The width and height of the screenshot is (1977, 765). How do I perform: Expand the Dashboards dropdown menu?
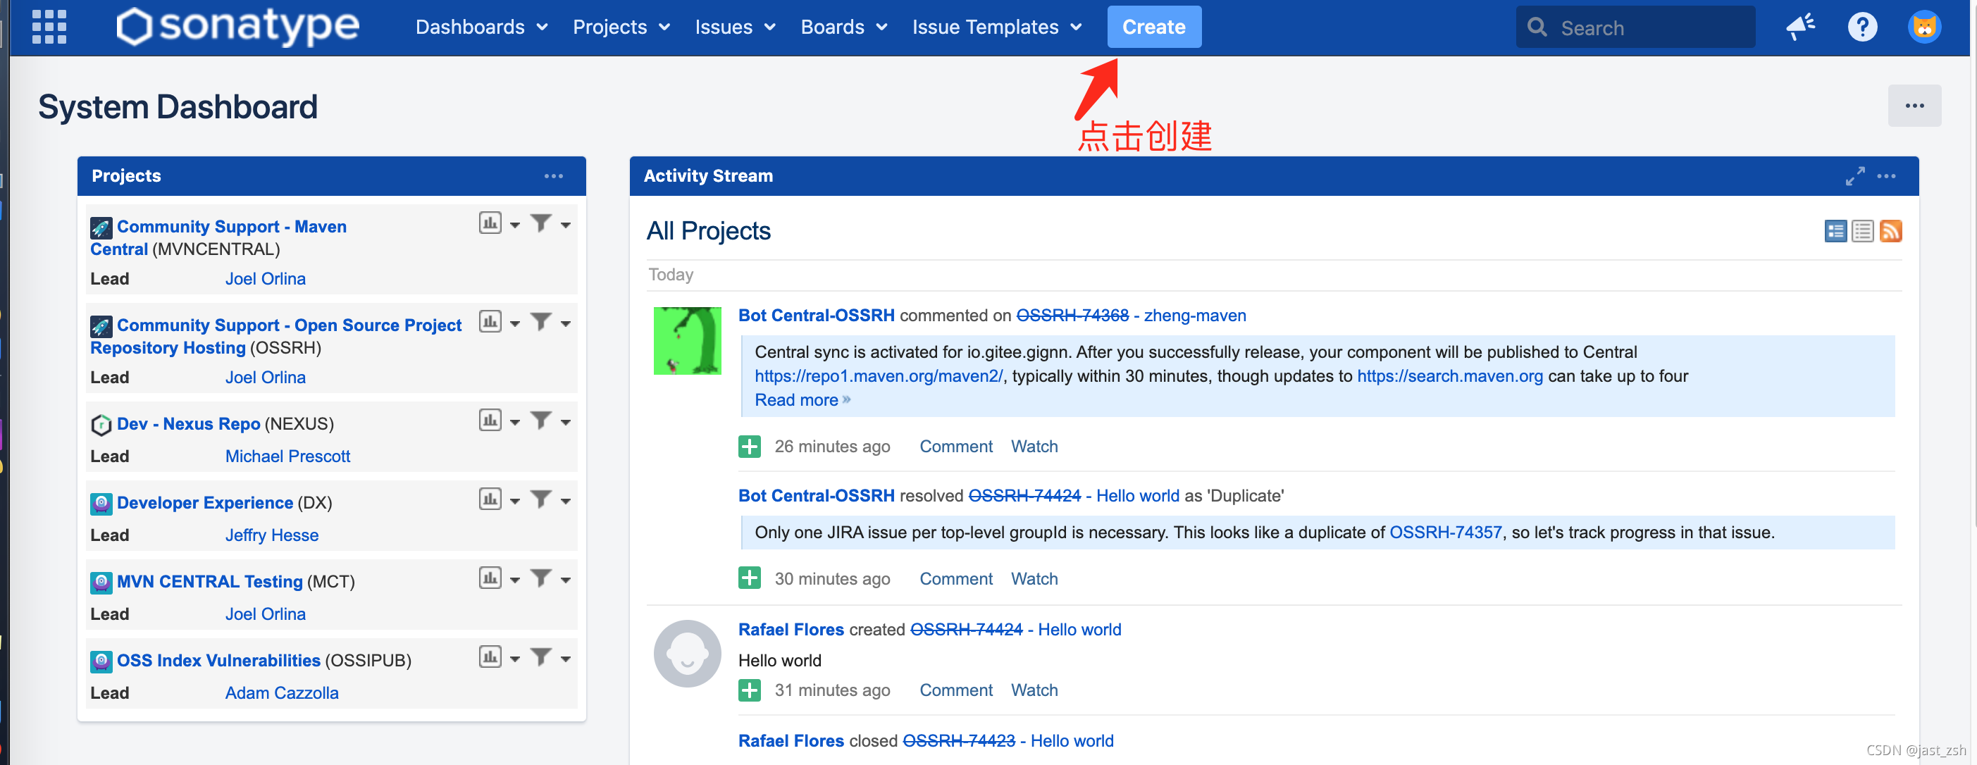click(481, 27)
